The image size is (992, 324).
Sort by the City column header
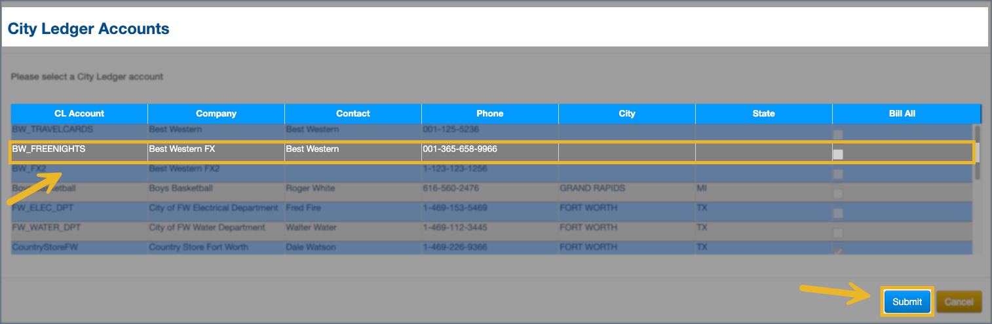coord(627,113)
